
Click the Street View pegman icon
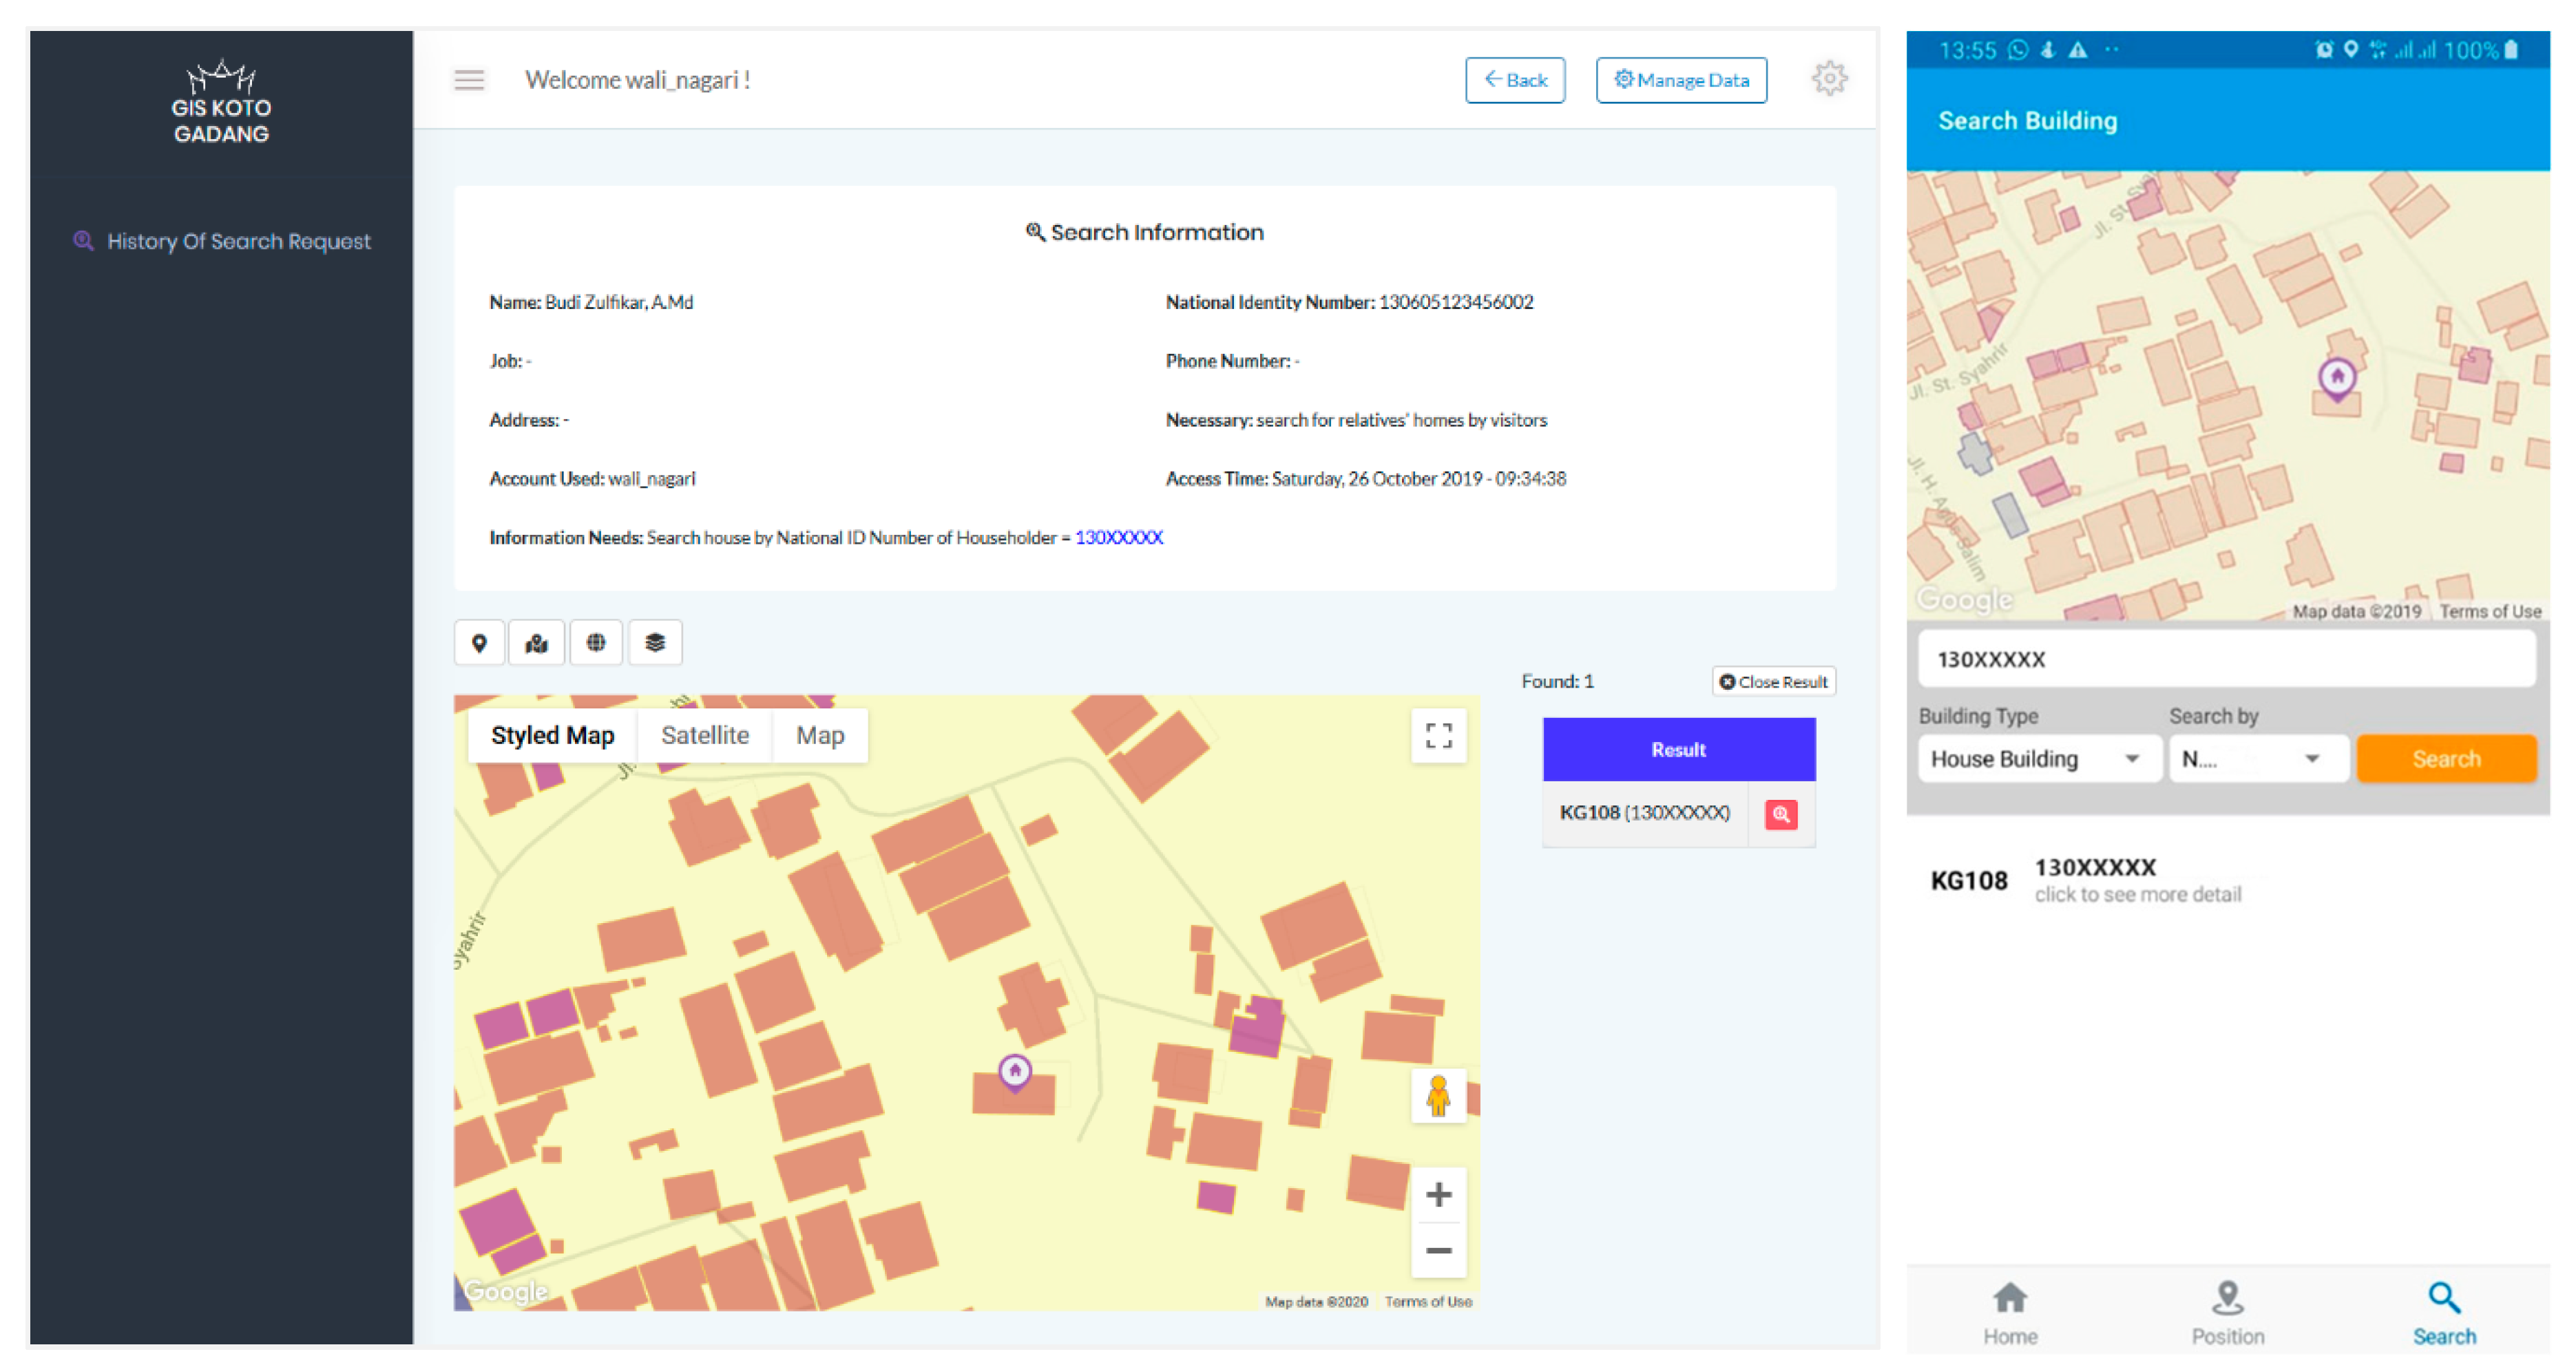click(1438, 1096)
